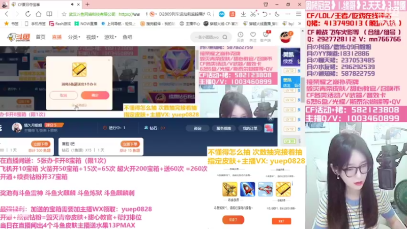
Task: Click the browser forward arrow
Action: tap(17, 14)
